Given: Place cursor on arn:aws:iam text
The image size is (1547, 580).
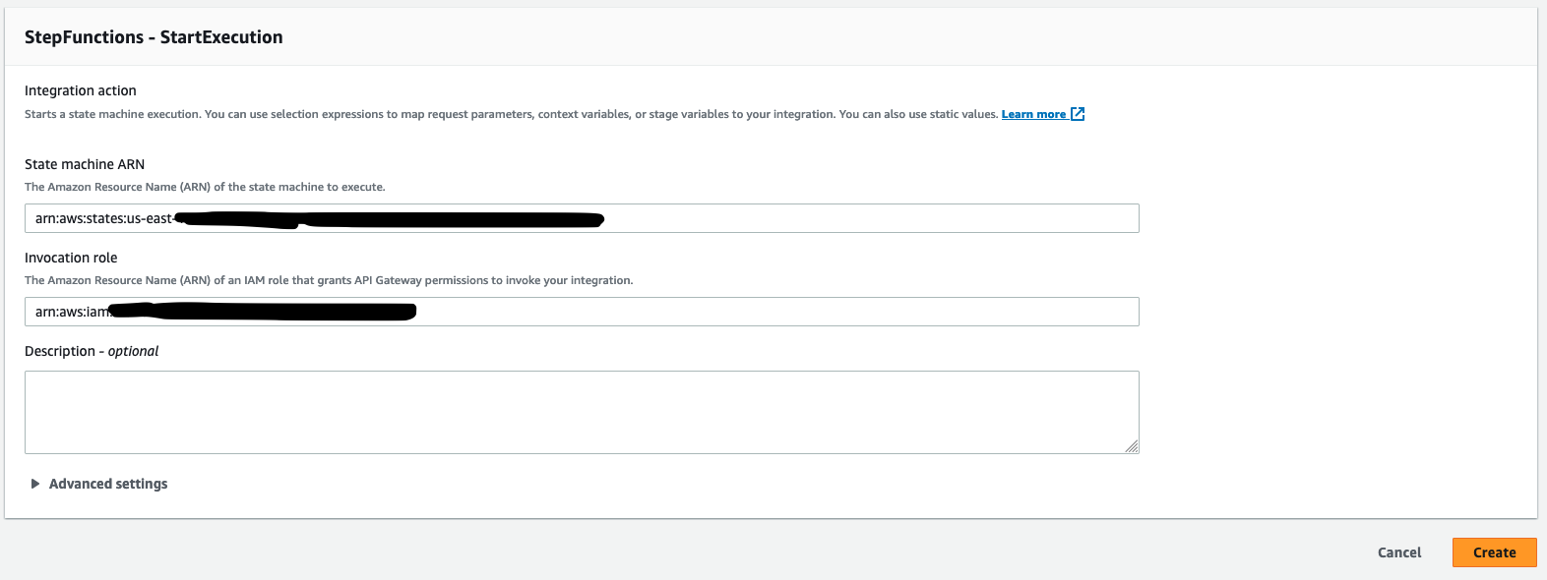Looking at the screenshot, I should pyautogui.click(x=71, y=312).
